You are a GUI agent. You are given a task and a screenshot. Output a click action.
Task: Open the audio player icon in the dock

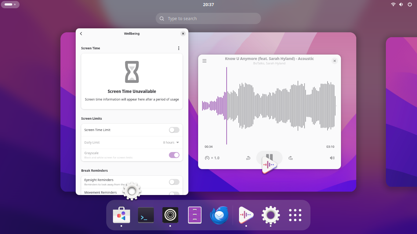tap(246, 215)
